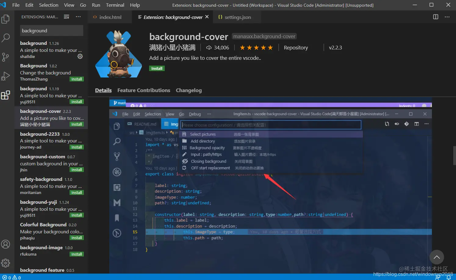This screenshot has width=456, height=280.
Task: Open the Manage gear in activity bar
Action: (x=5, y=263)
